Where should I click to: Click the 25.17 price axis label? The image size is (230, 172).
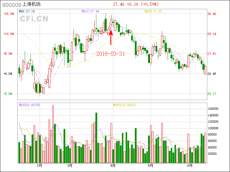(x=212, y=94)
